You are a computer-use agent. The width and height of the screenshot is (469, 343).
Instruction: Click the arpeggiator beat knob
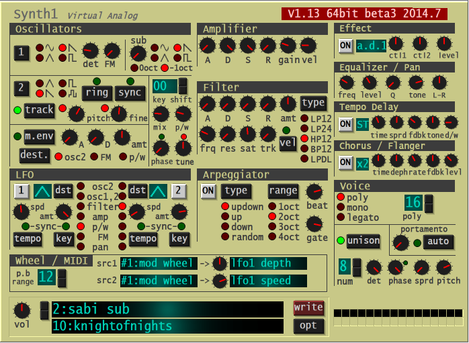314,191
